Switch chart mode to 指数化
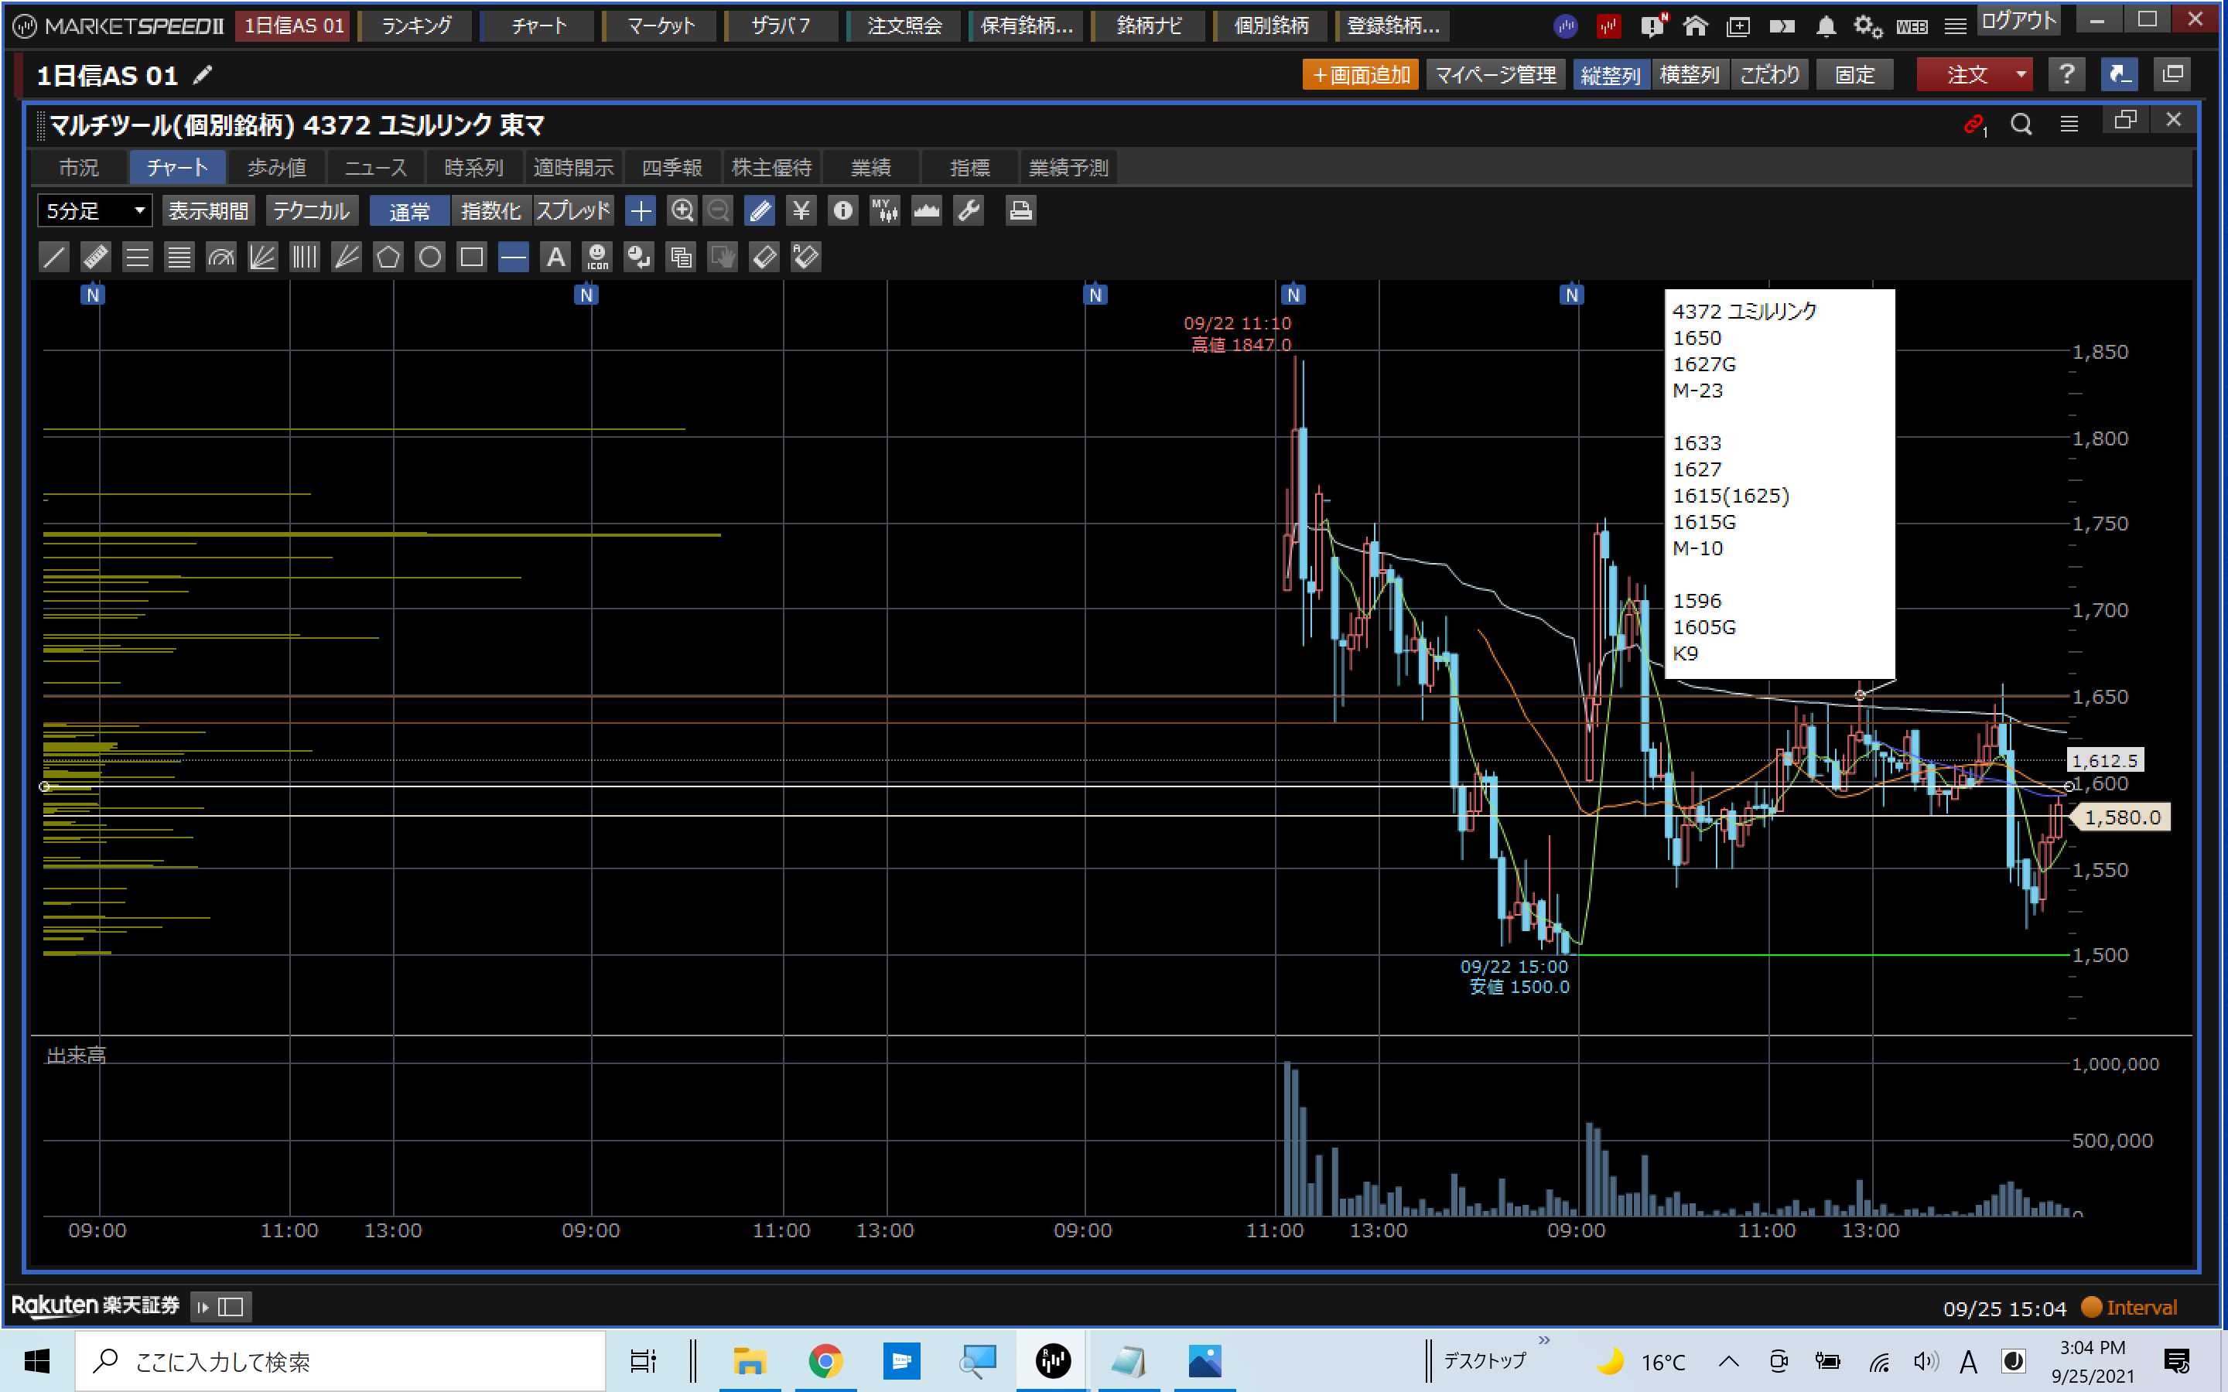The width and height of the screenshot is (2228, 1392). pos(490,211)
